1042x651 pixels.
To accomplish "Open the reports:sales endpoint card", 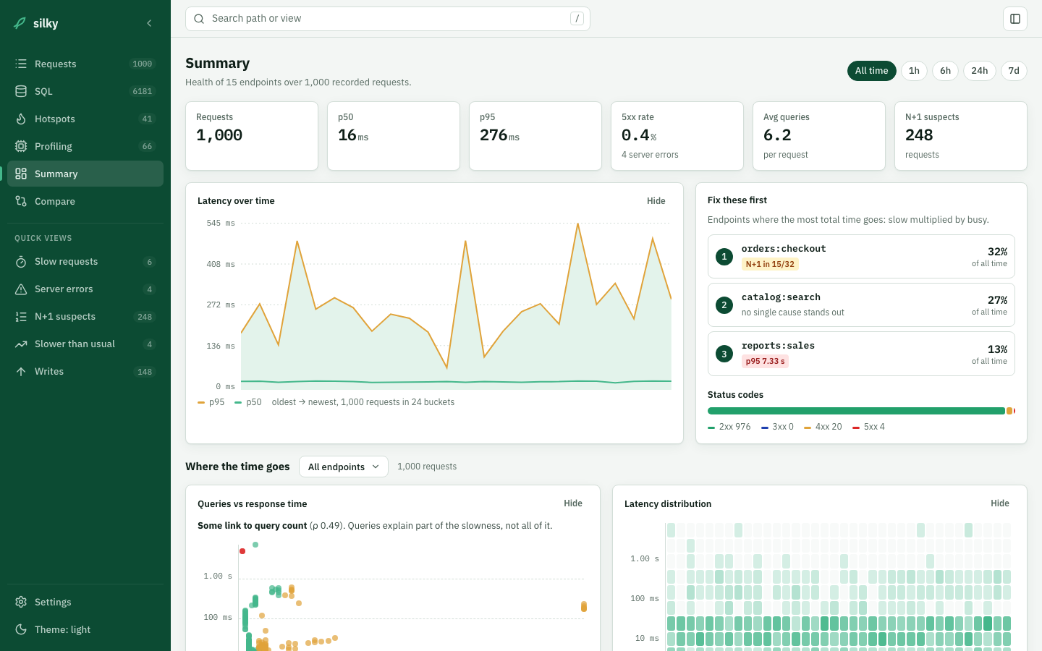I will point(861,354).
